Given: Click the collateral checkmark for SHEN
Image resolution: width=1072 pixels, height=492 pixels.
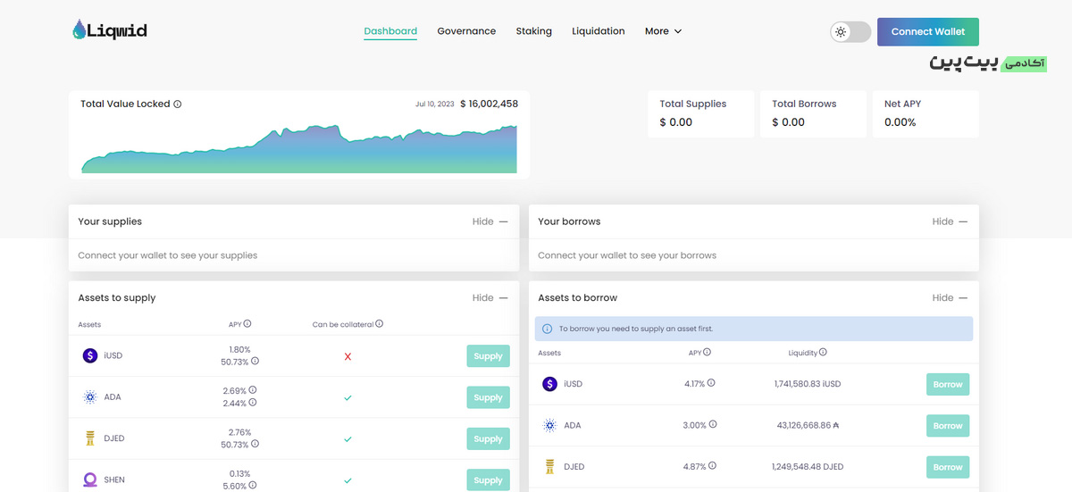Looking at the screenshot, I should [x=348, y=480].
